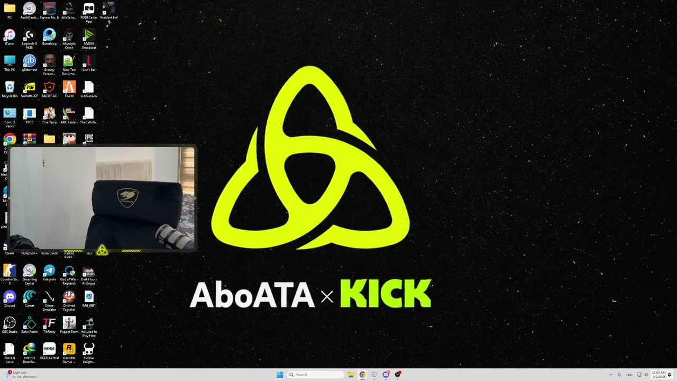This screenshot has width=677, height=381.
Task: Click the microphone tray icon
Action: (619, 375)
